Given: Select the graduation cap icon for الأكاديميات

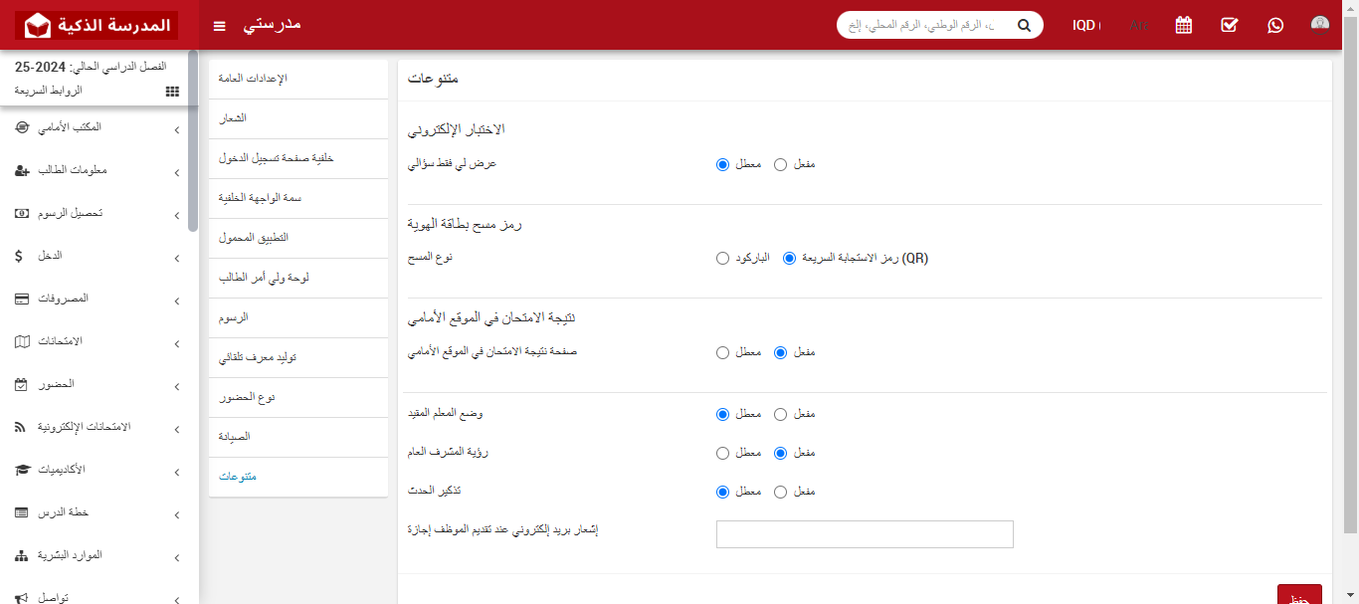Looking at the screenshot, I should pyautogui.click(x=22, y=471).
